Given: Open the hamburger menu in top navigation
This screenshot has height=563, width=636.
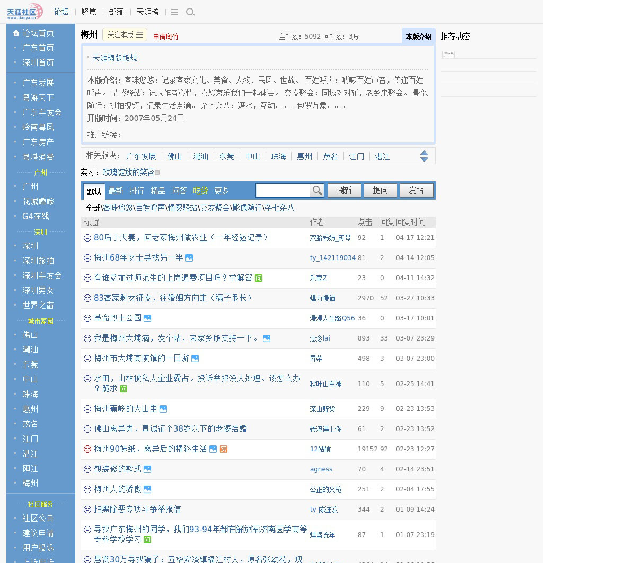Looking at the screenshot, I should (x=174, y=12).
